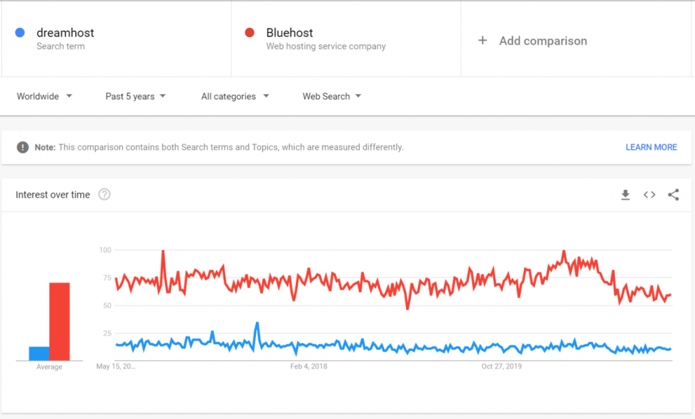Click the Add comparison button
This screenshot has height=419, width=695.
(x=543, y=41)
